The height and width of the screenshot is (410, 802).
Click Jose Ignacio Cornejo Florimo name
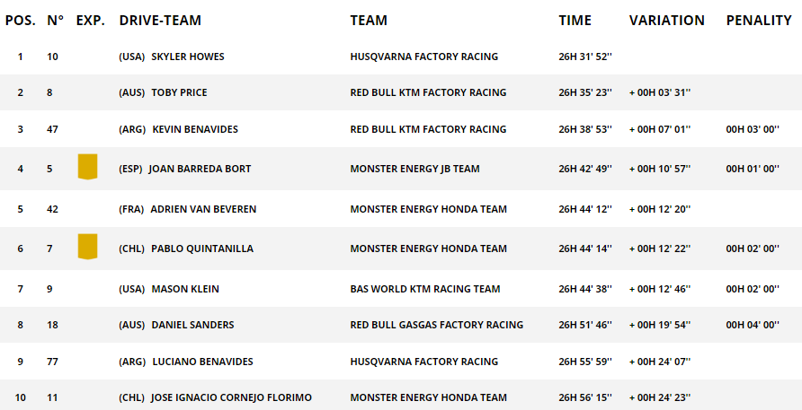click(231, 397)
